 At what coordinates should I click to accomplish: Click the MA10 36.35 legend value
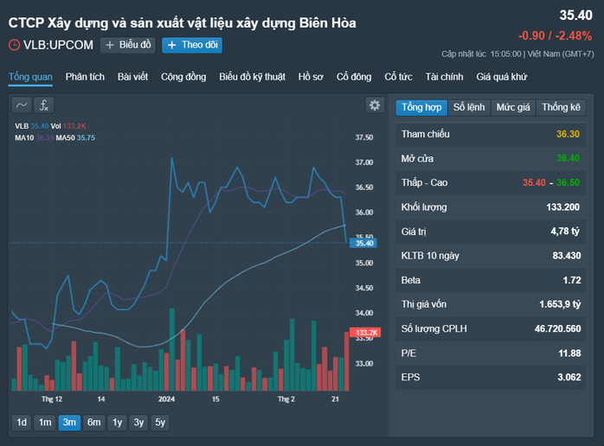[x=45, y=137]
